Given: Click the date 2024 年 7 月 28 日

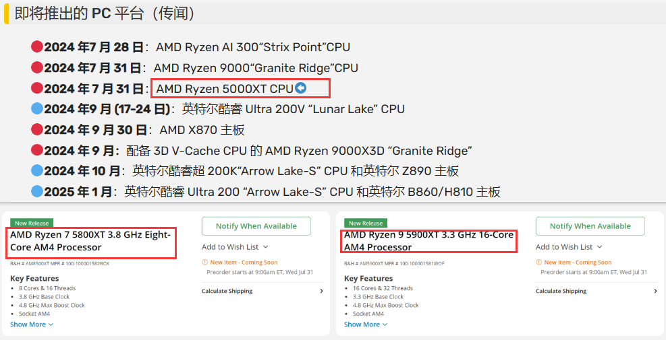Looking at the screenshot, I should tap(94, 47).
